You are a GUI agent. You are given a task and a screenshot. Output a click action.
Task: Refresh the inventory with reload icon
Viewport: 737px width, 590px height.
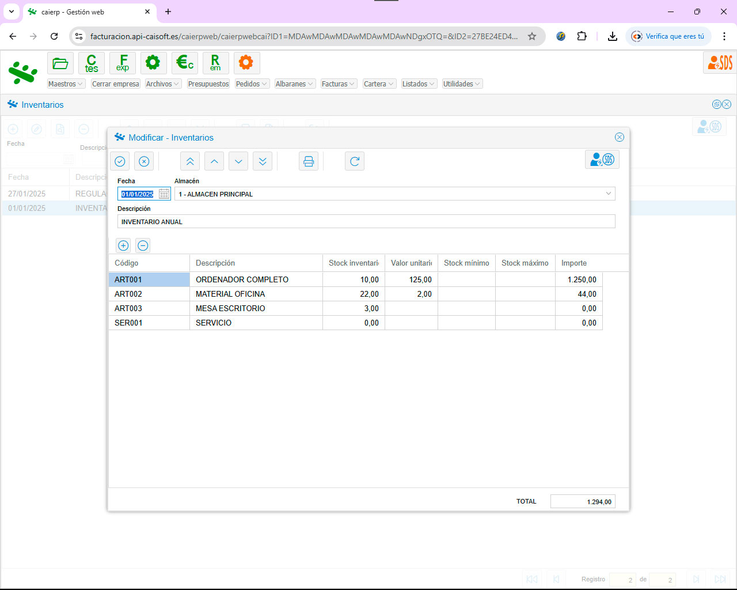[355, 161]
